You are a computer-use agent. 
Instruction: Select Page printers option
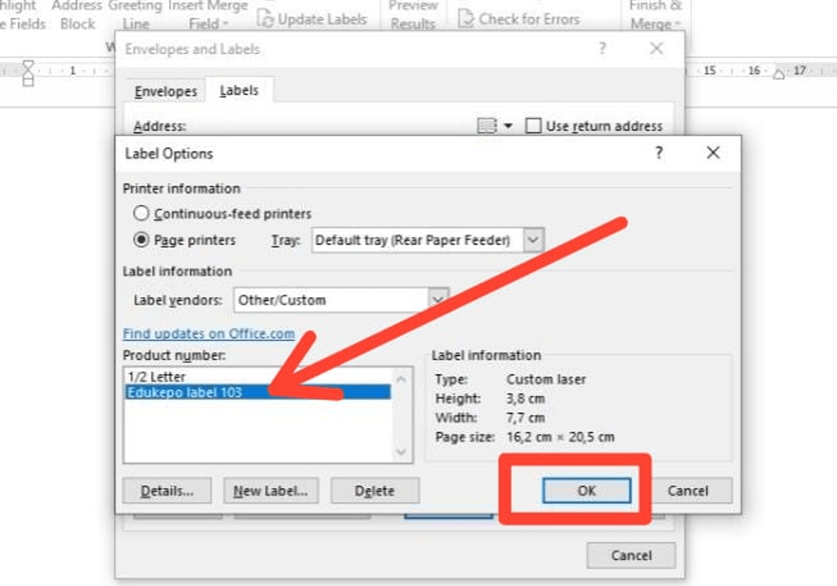[x=143, y=240]
